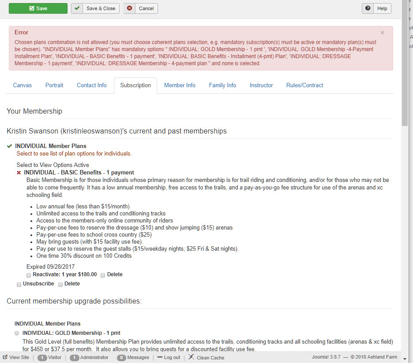Check Reactivate: 1 year $180.00 checkbox
Screen dimensions: 413x363
(29, 275)
